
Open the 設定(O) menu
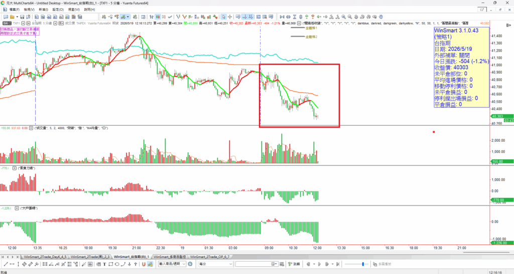58,10
